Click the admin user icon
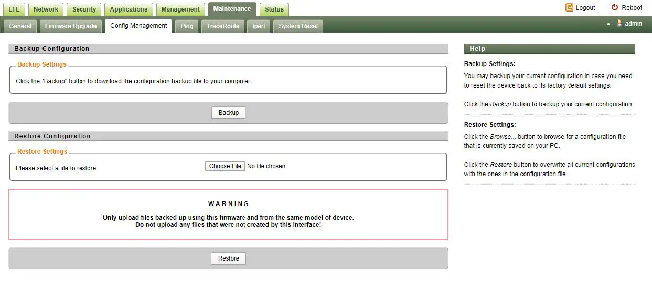This screenshot has height=281, width=652. click(x=619, y=23)
